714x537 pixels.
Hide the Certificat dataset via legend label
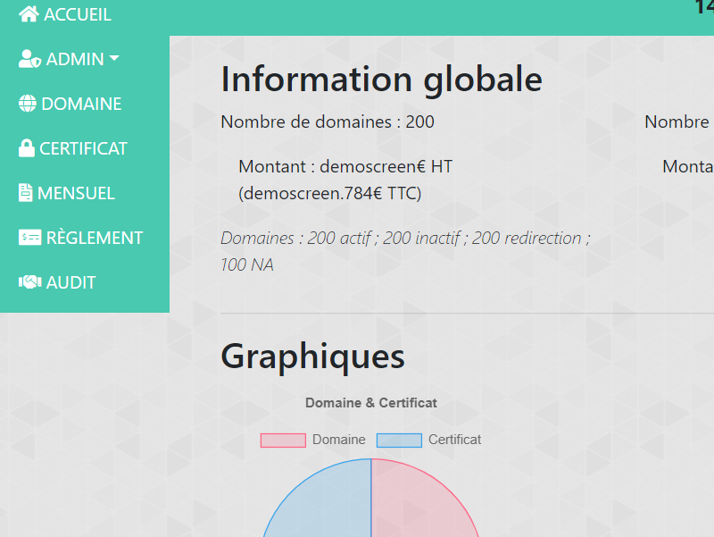(454, 440)
